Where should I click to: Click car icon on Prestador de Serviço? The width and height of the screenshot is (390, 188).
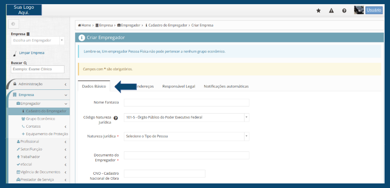coord(18,180)
